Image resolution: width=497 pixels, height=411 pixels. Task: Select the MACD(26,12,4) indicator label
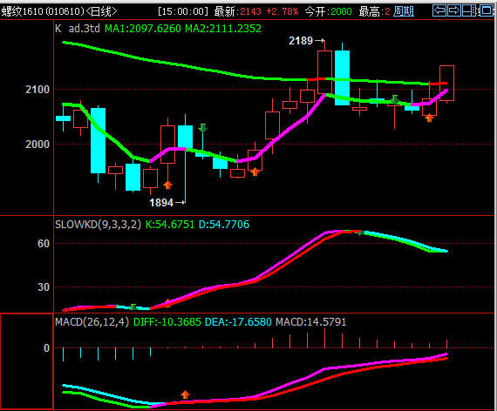tap(92, 322)
